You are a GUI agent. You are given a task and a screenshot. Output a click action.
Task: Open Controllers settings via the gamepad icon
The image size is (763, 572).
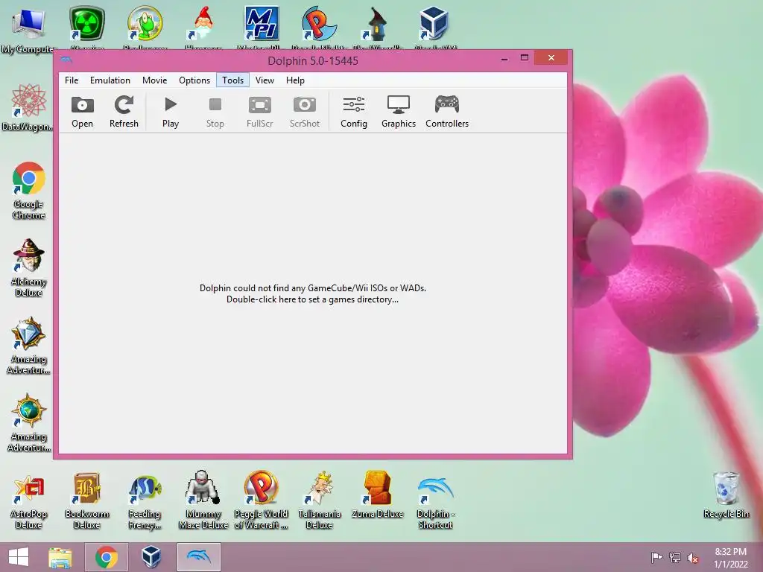[447, 112]
